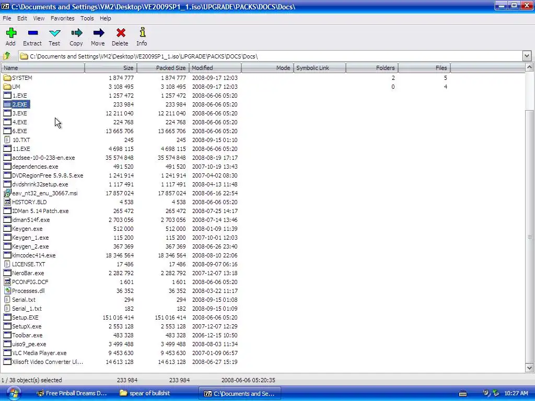Image resolution: width=535 pixels, height=401 pixels.
Task: Click the Move toolbar icon
Action: point(98,33)
